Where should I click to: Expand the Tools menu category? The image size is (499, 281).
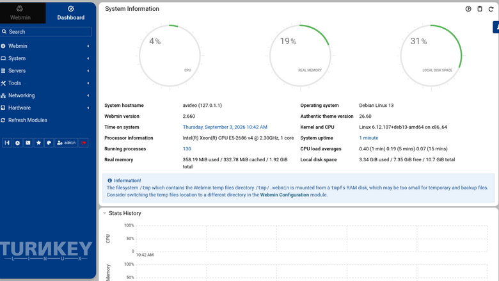click(46, 83)
